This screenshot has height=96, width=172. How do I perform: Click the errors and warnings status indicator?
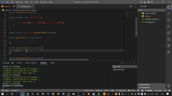coord(5,91)
